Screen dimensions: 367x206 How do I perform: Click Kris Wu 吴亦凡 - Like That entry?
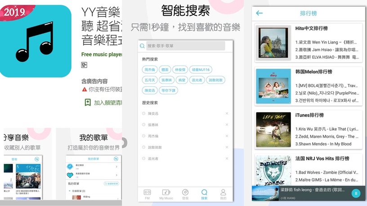pyautogui.click(x=327, y=129)
